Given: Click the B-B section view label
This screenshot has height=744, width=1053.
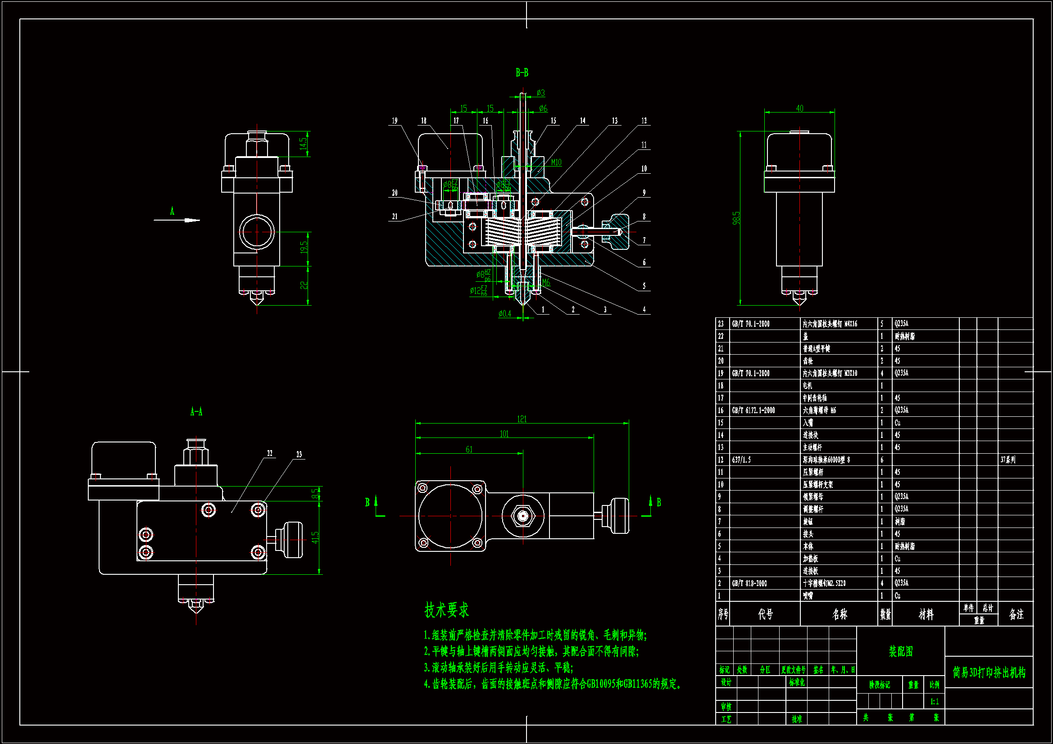Looking at the screenshot, I should [x=522, y=72].
